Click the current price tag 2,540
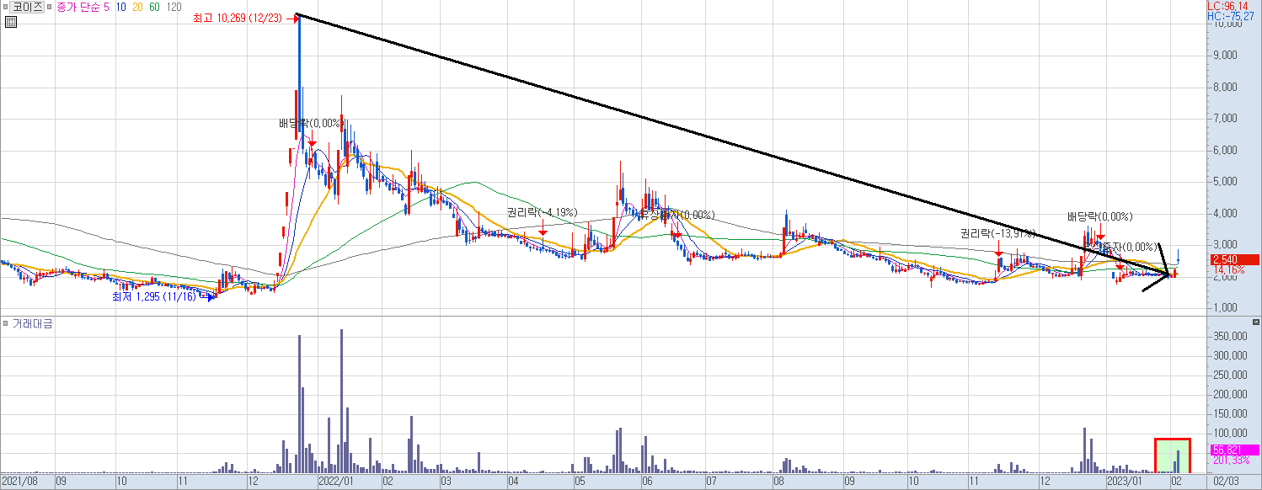The width and height of the screenshot is (1262, 490). coord(1233,259)
